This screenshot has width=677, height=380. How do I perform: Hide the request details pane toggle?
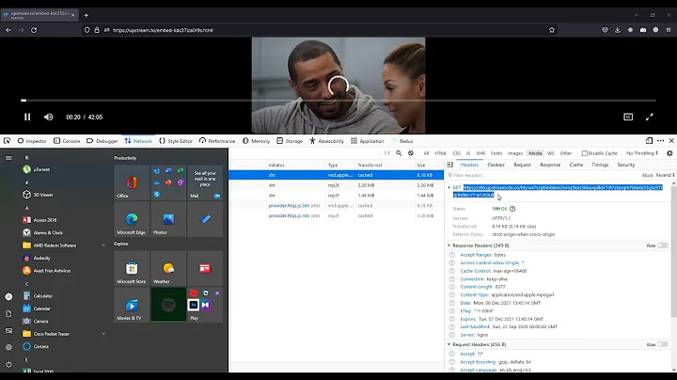(x=449, y=165)
